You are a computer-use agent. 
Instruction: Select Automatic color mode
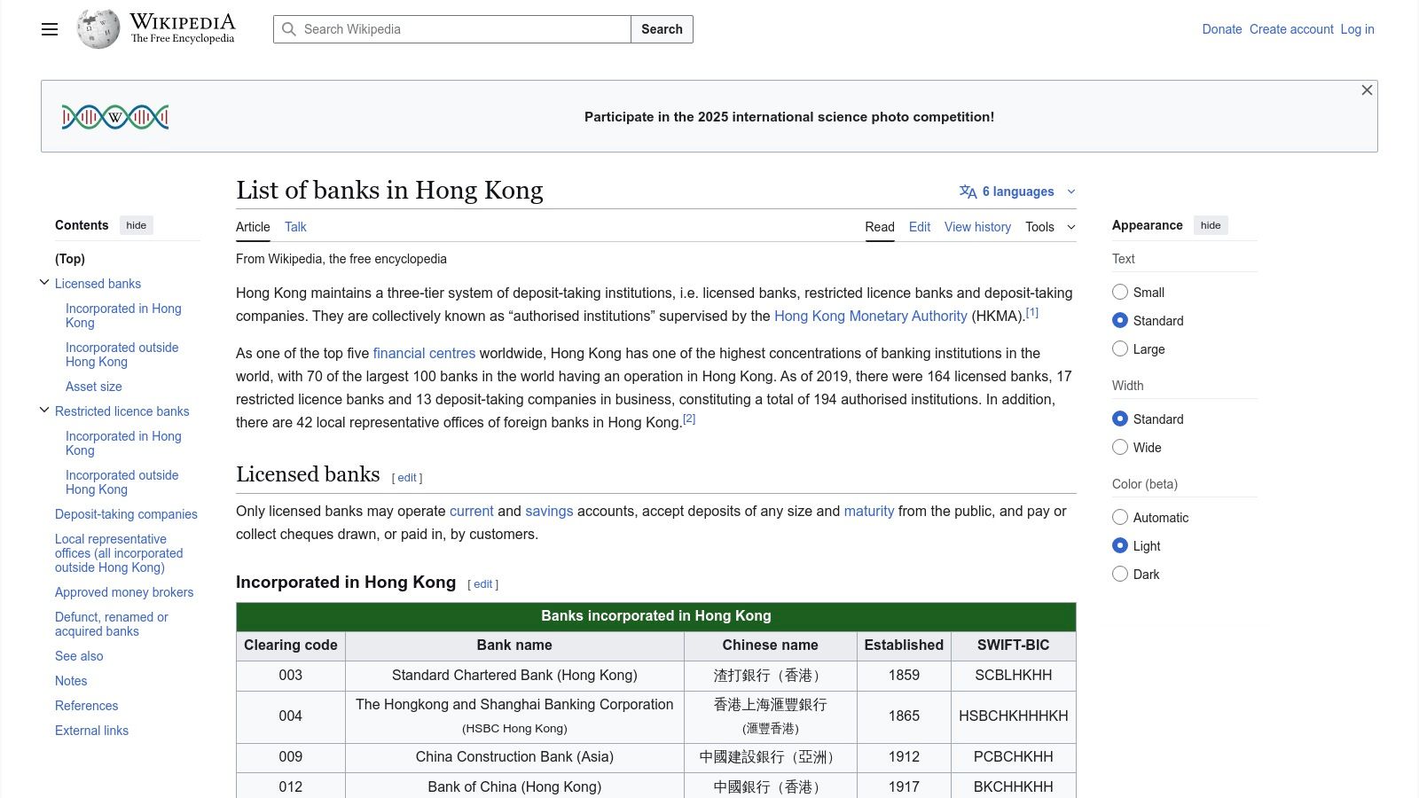pyautogui.click(x=1120, y=517)
